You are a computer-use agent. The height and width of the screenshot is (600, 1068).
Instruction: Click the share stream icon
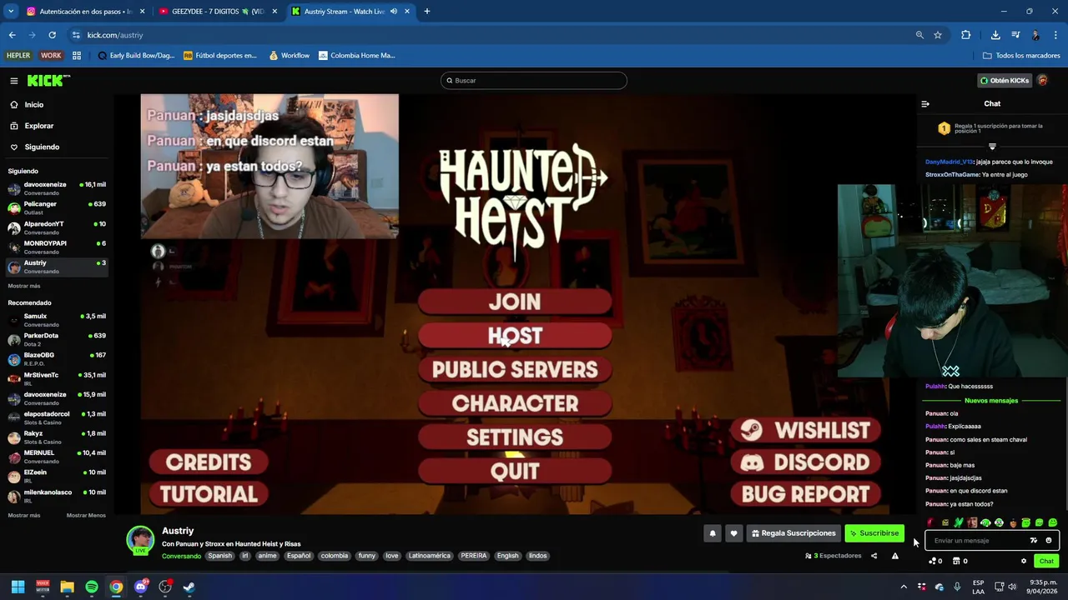[874, 556]
